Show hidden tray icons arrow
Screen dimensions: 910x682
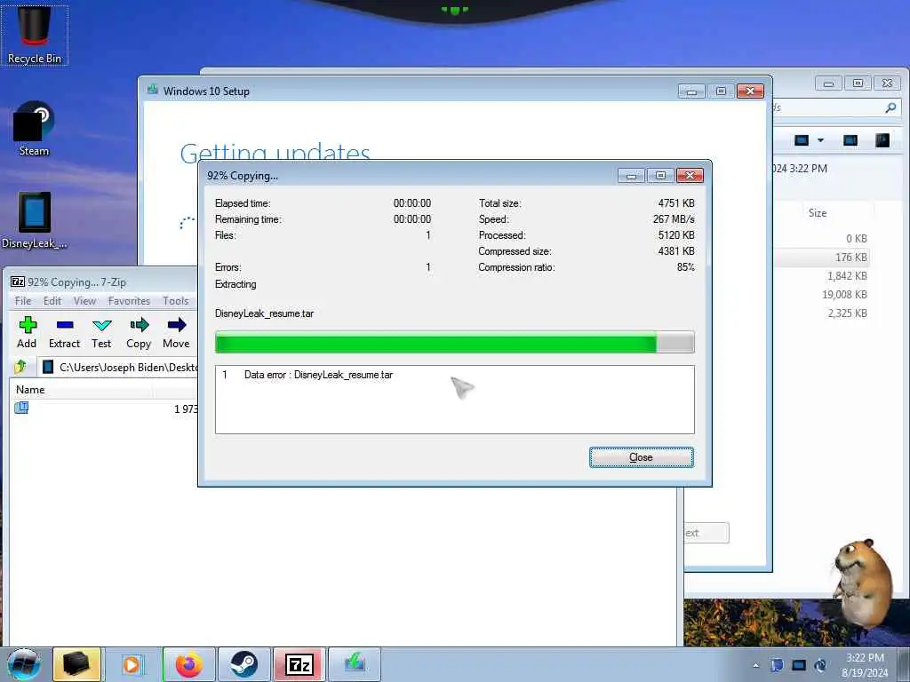755,665
